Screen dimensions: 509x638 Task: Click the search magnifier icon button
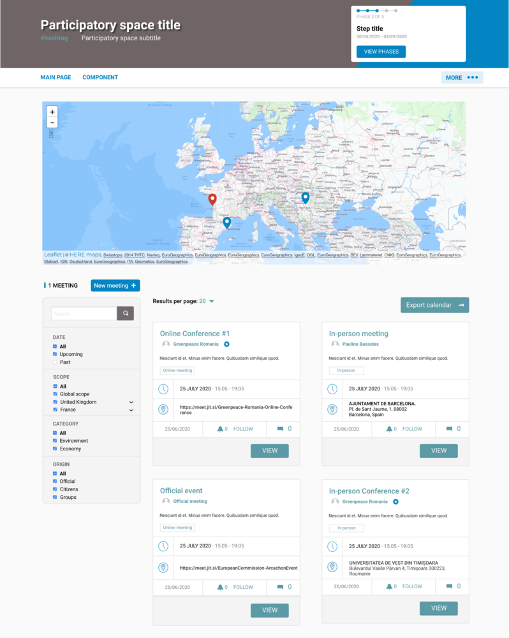point(126,313)
